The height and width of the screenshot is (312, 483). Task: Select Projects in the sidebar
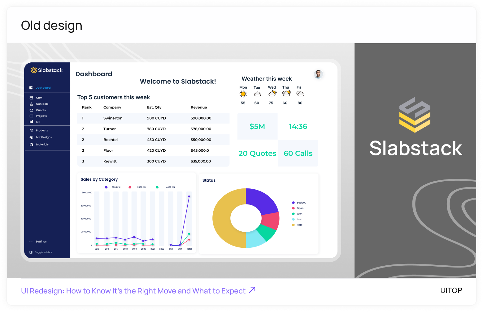point(41,116)
